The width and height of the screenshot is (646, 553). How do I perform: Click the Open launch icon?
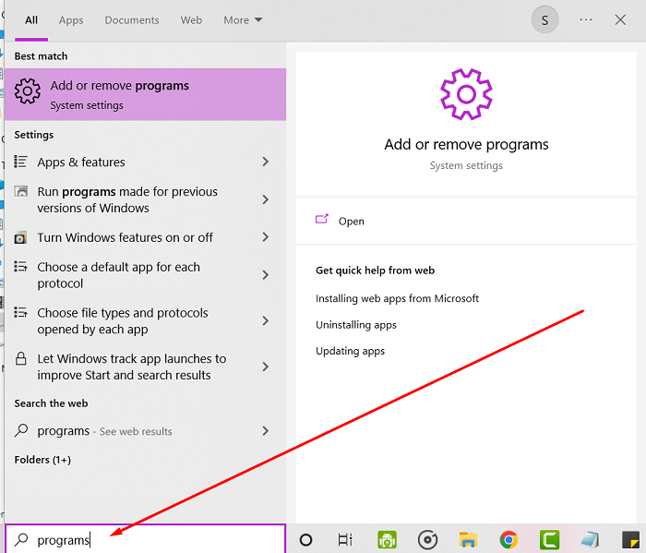pos(322,219)
